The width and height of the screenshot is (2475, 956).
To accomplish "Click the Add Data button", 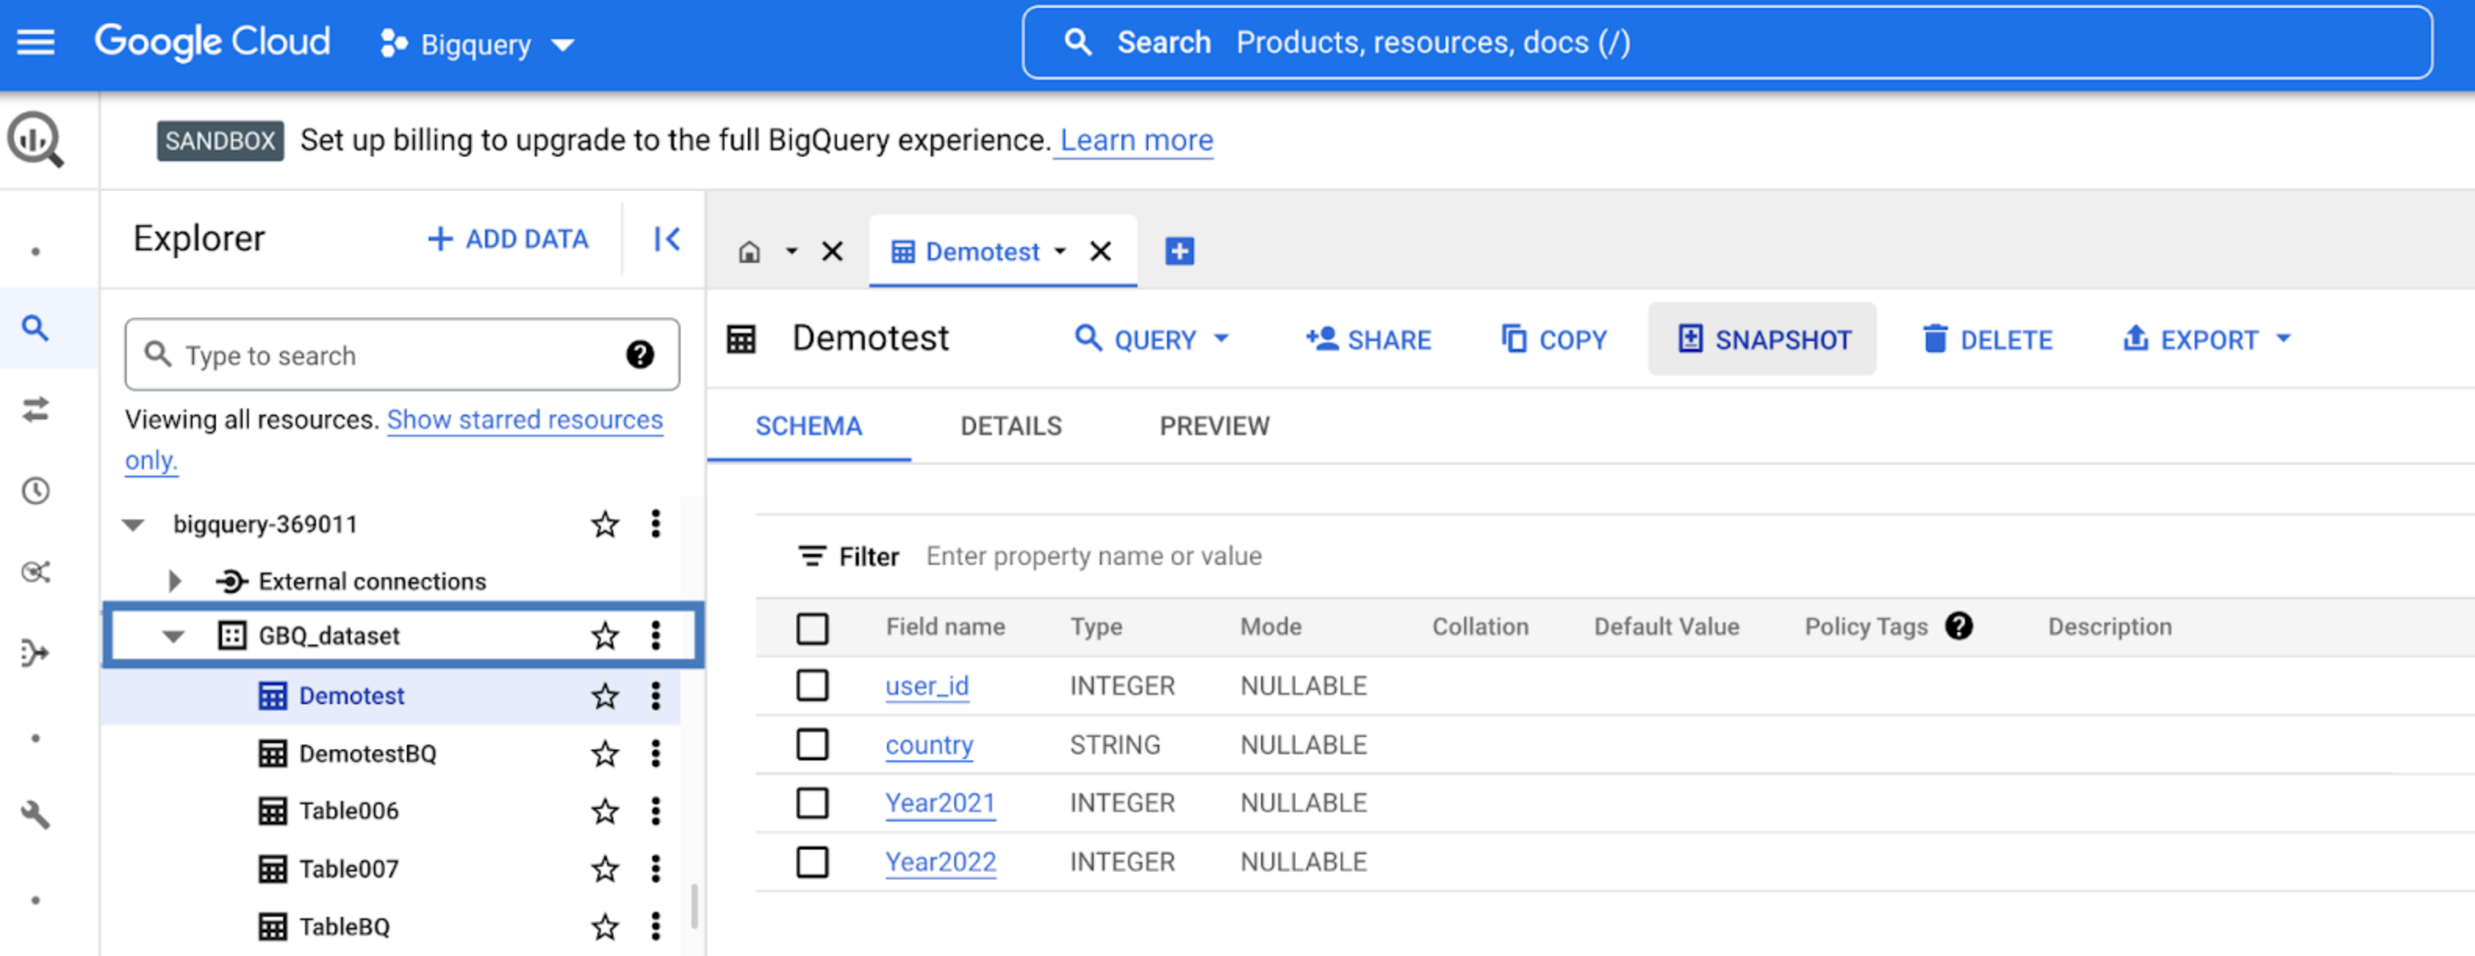I will tap(508, 239).
